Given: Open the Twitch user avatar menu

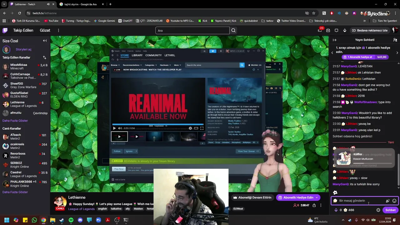Looking at the screenshot, I should [395, 30].
